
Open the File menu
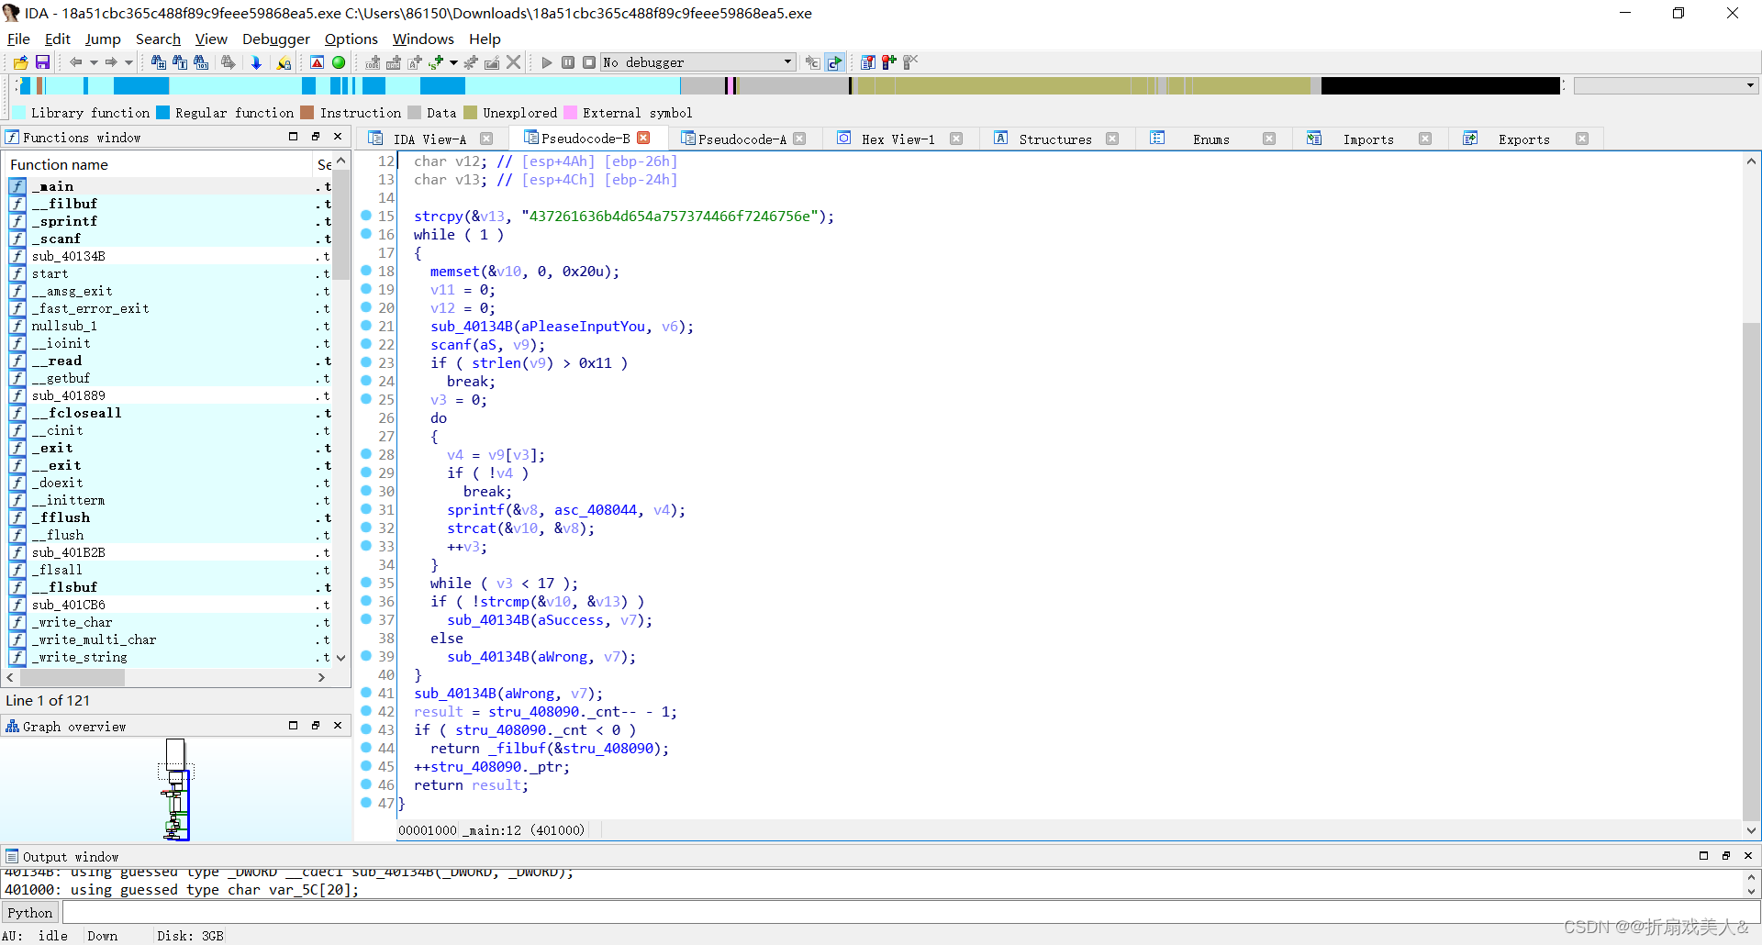tap(18, 39)
